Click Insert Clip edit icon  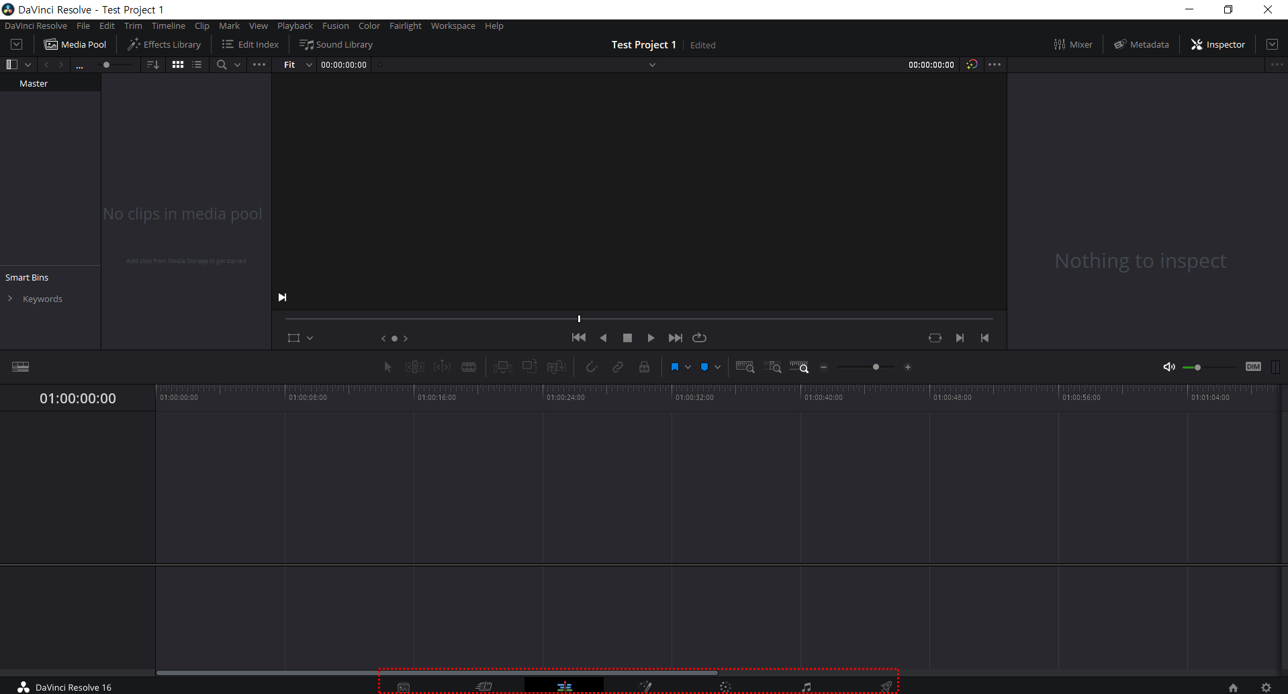(503, 367)
